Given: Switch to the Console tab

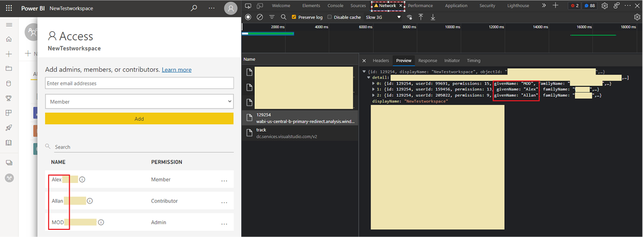Looking at the screenshot, I should click(x=336, y=6).
